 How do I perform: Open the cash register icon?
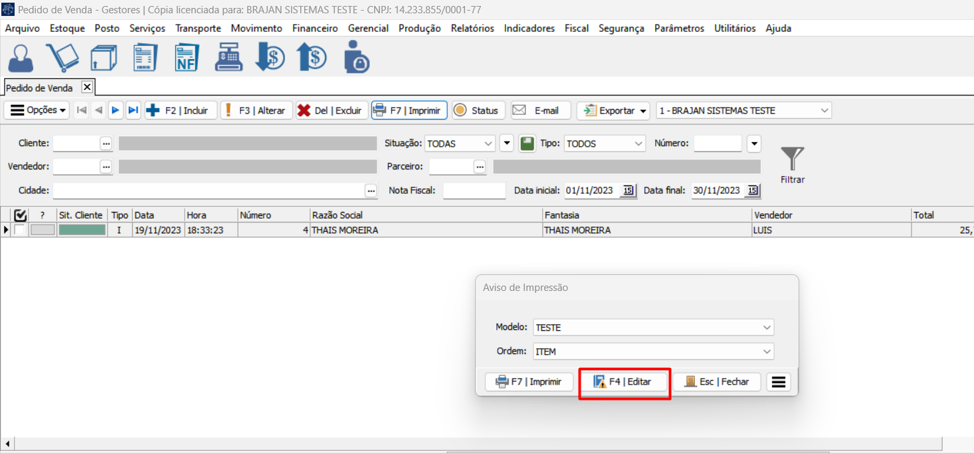click(229, 58)
